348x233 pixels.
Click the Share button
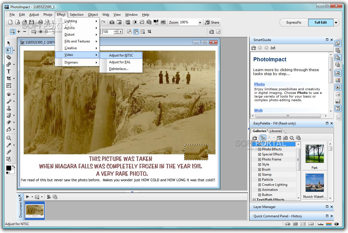tap(212, 22)
